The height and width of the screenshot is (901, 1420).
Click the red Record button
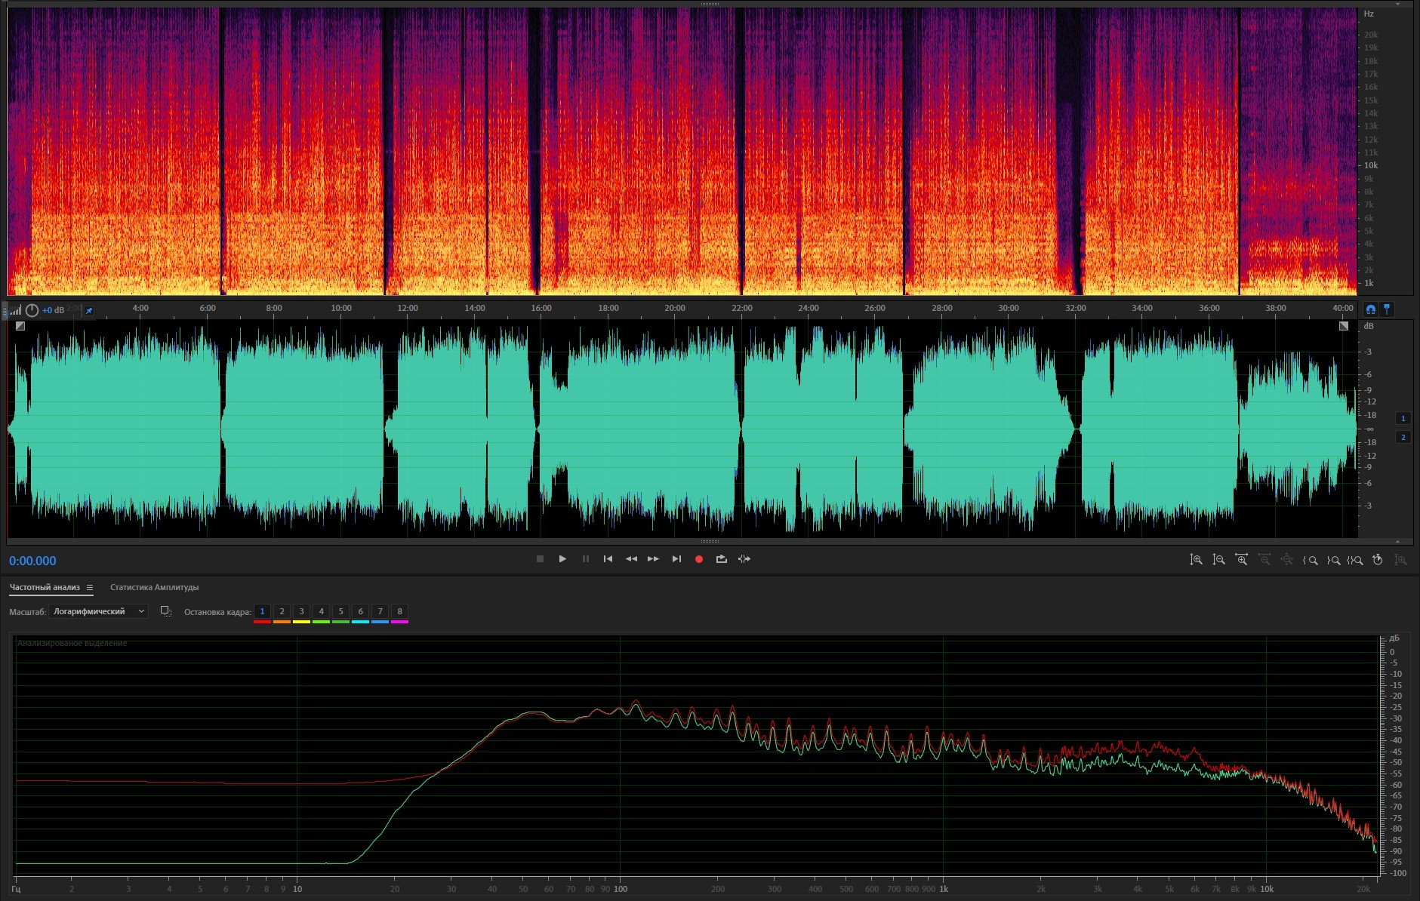[x=699, y=559]
